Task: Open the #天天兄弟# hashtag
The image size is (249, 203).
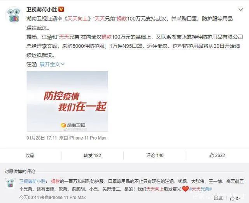Action: pyautogui.click(x=200, y=189)
